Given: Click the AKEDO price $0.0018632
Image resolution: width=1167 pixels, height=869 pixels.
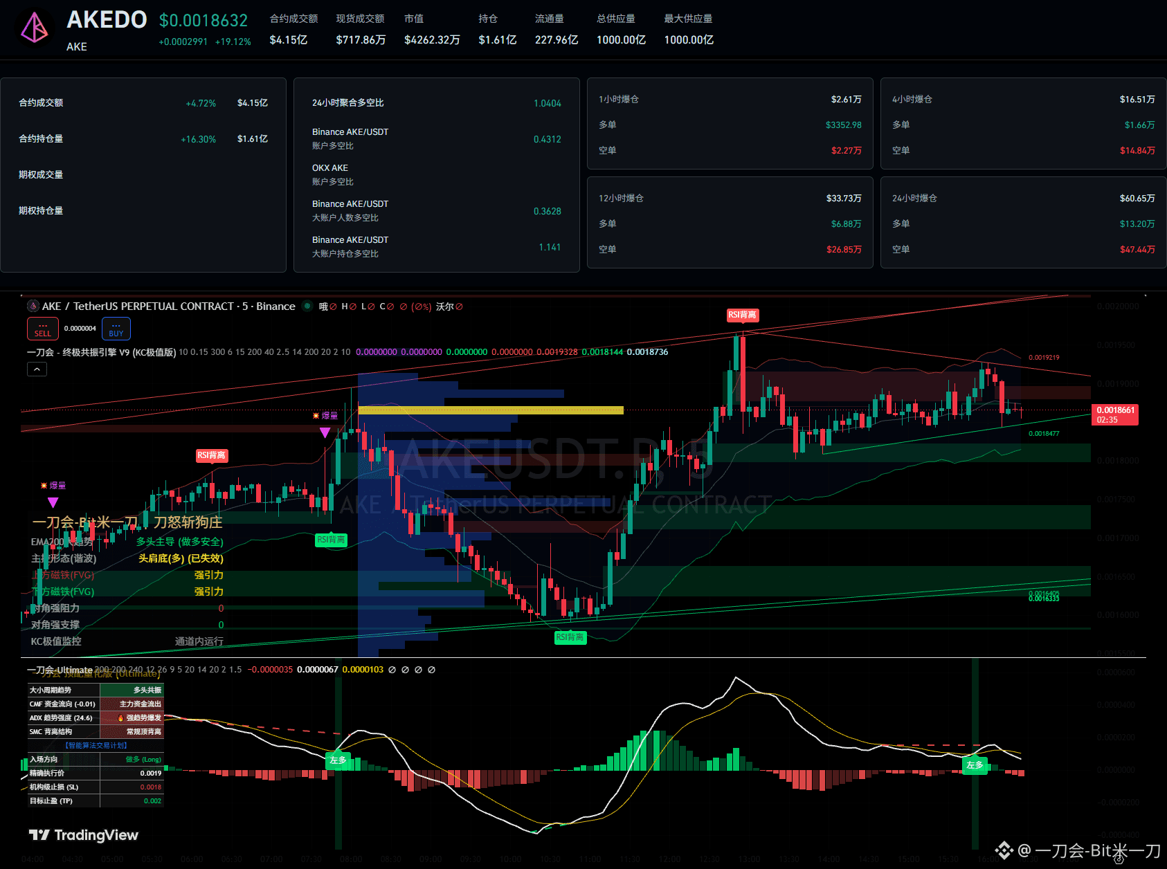Looking at the screenshot, I should click(203, 21).
